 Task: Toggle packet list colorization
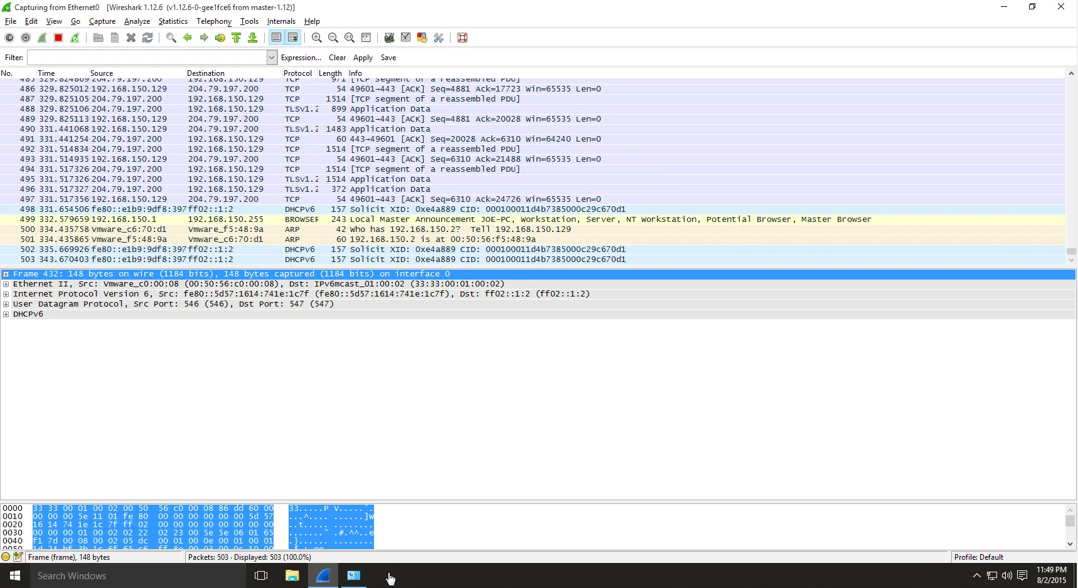tap(276, 38)
